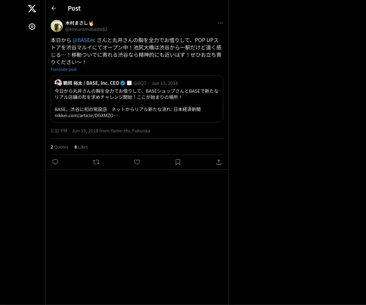
Task: Bookmark the post
Action: click(x=178, y=162)
